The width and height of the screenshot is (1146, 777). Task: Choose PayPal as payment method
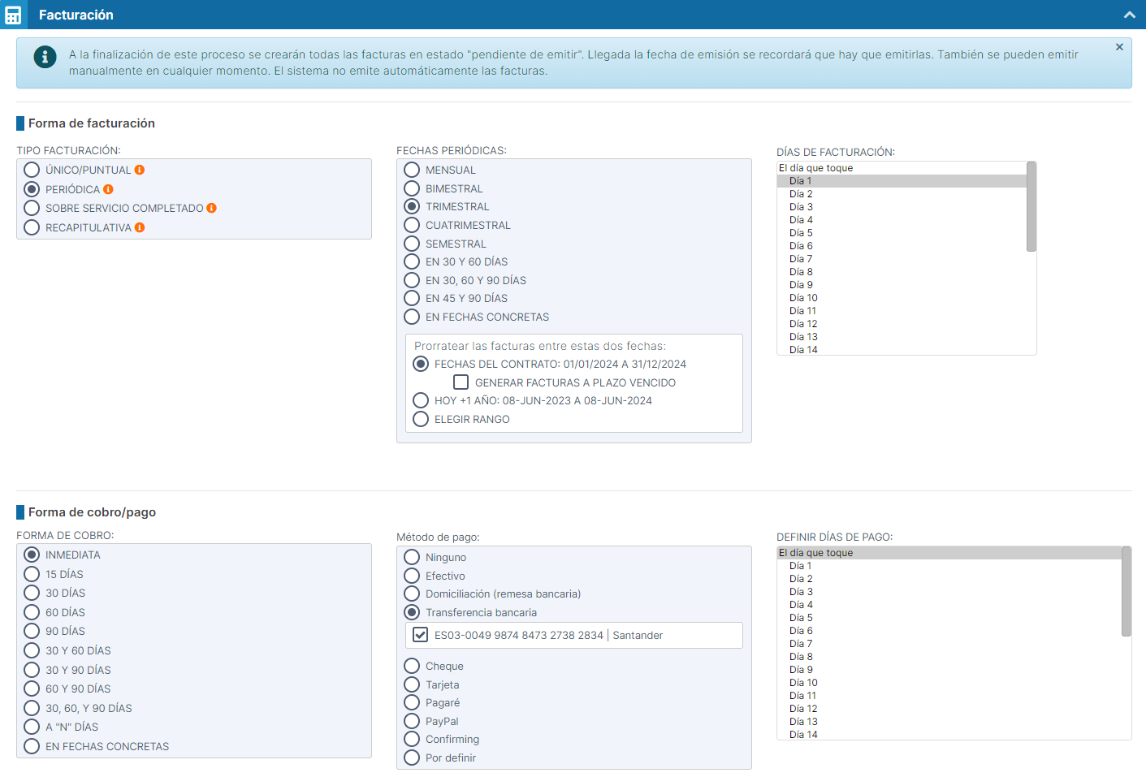(x=412, y=721)
